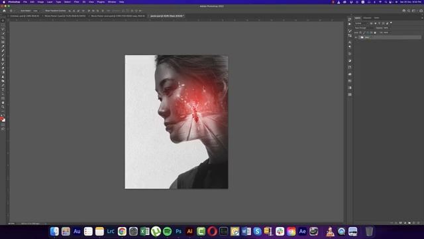Open After Effects from the Dock
424x239 pixels.
(x=302, y=232)
